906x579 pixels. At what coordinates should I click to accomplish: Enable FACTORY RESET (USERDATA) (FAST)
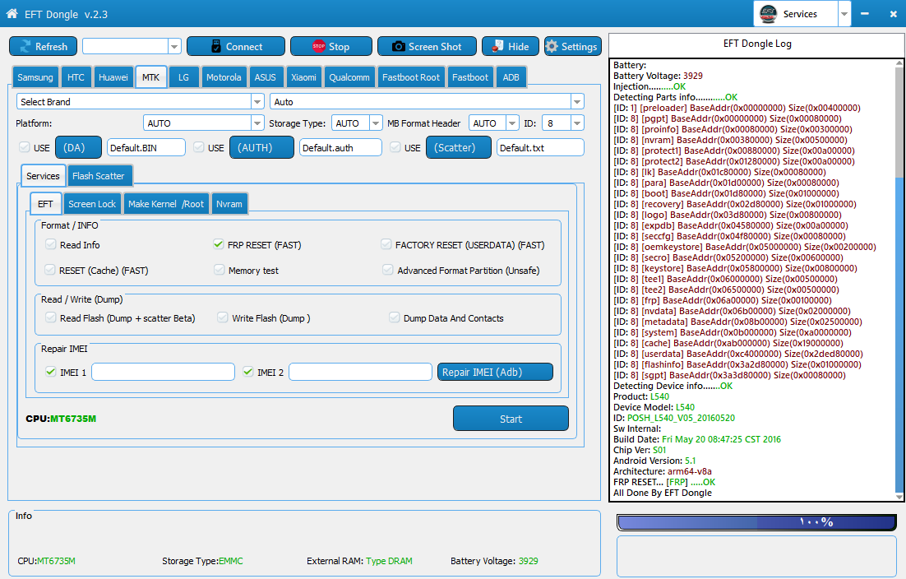pyautogui.click(x=386, y=244)
